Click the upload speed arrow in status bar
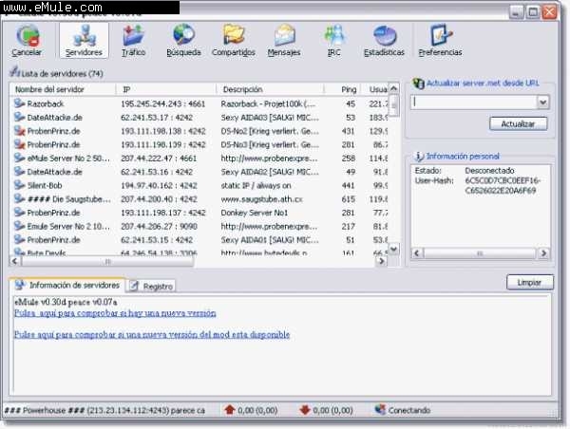Image resolution: width=570 pixels, height=429 pixels. click(x=230, y=410)
